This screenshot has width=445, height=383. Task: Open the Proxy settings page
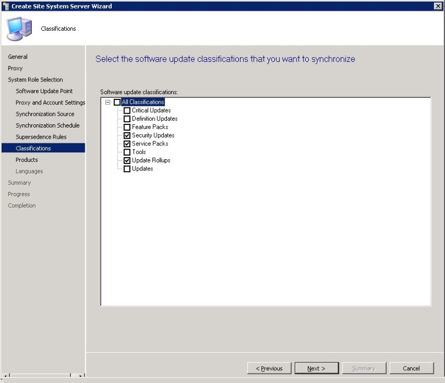(x=15, y=68)
